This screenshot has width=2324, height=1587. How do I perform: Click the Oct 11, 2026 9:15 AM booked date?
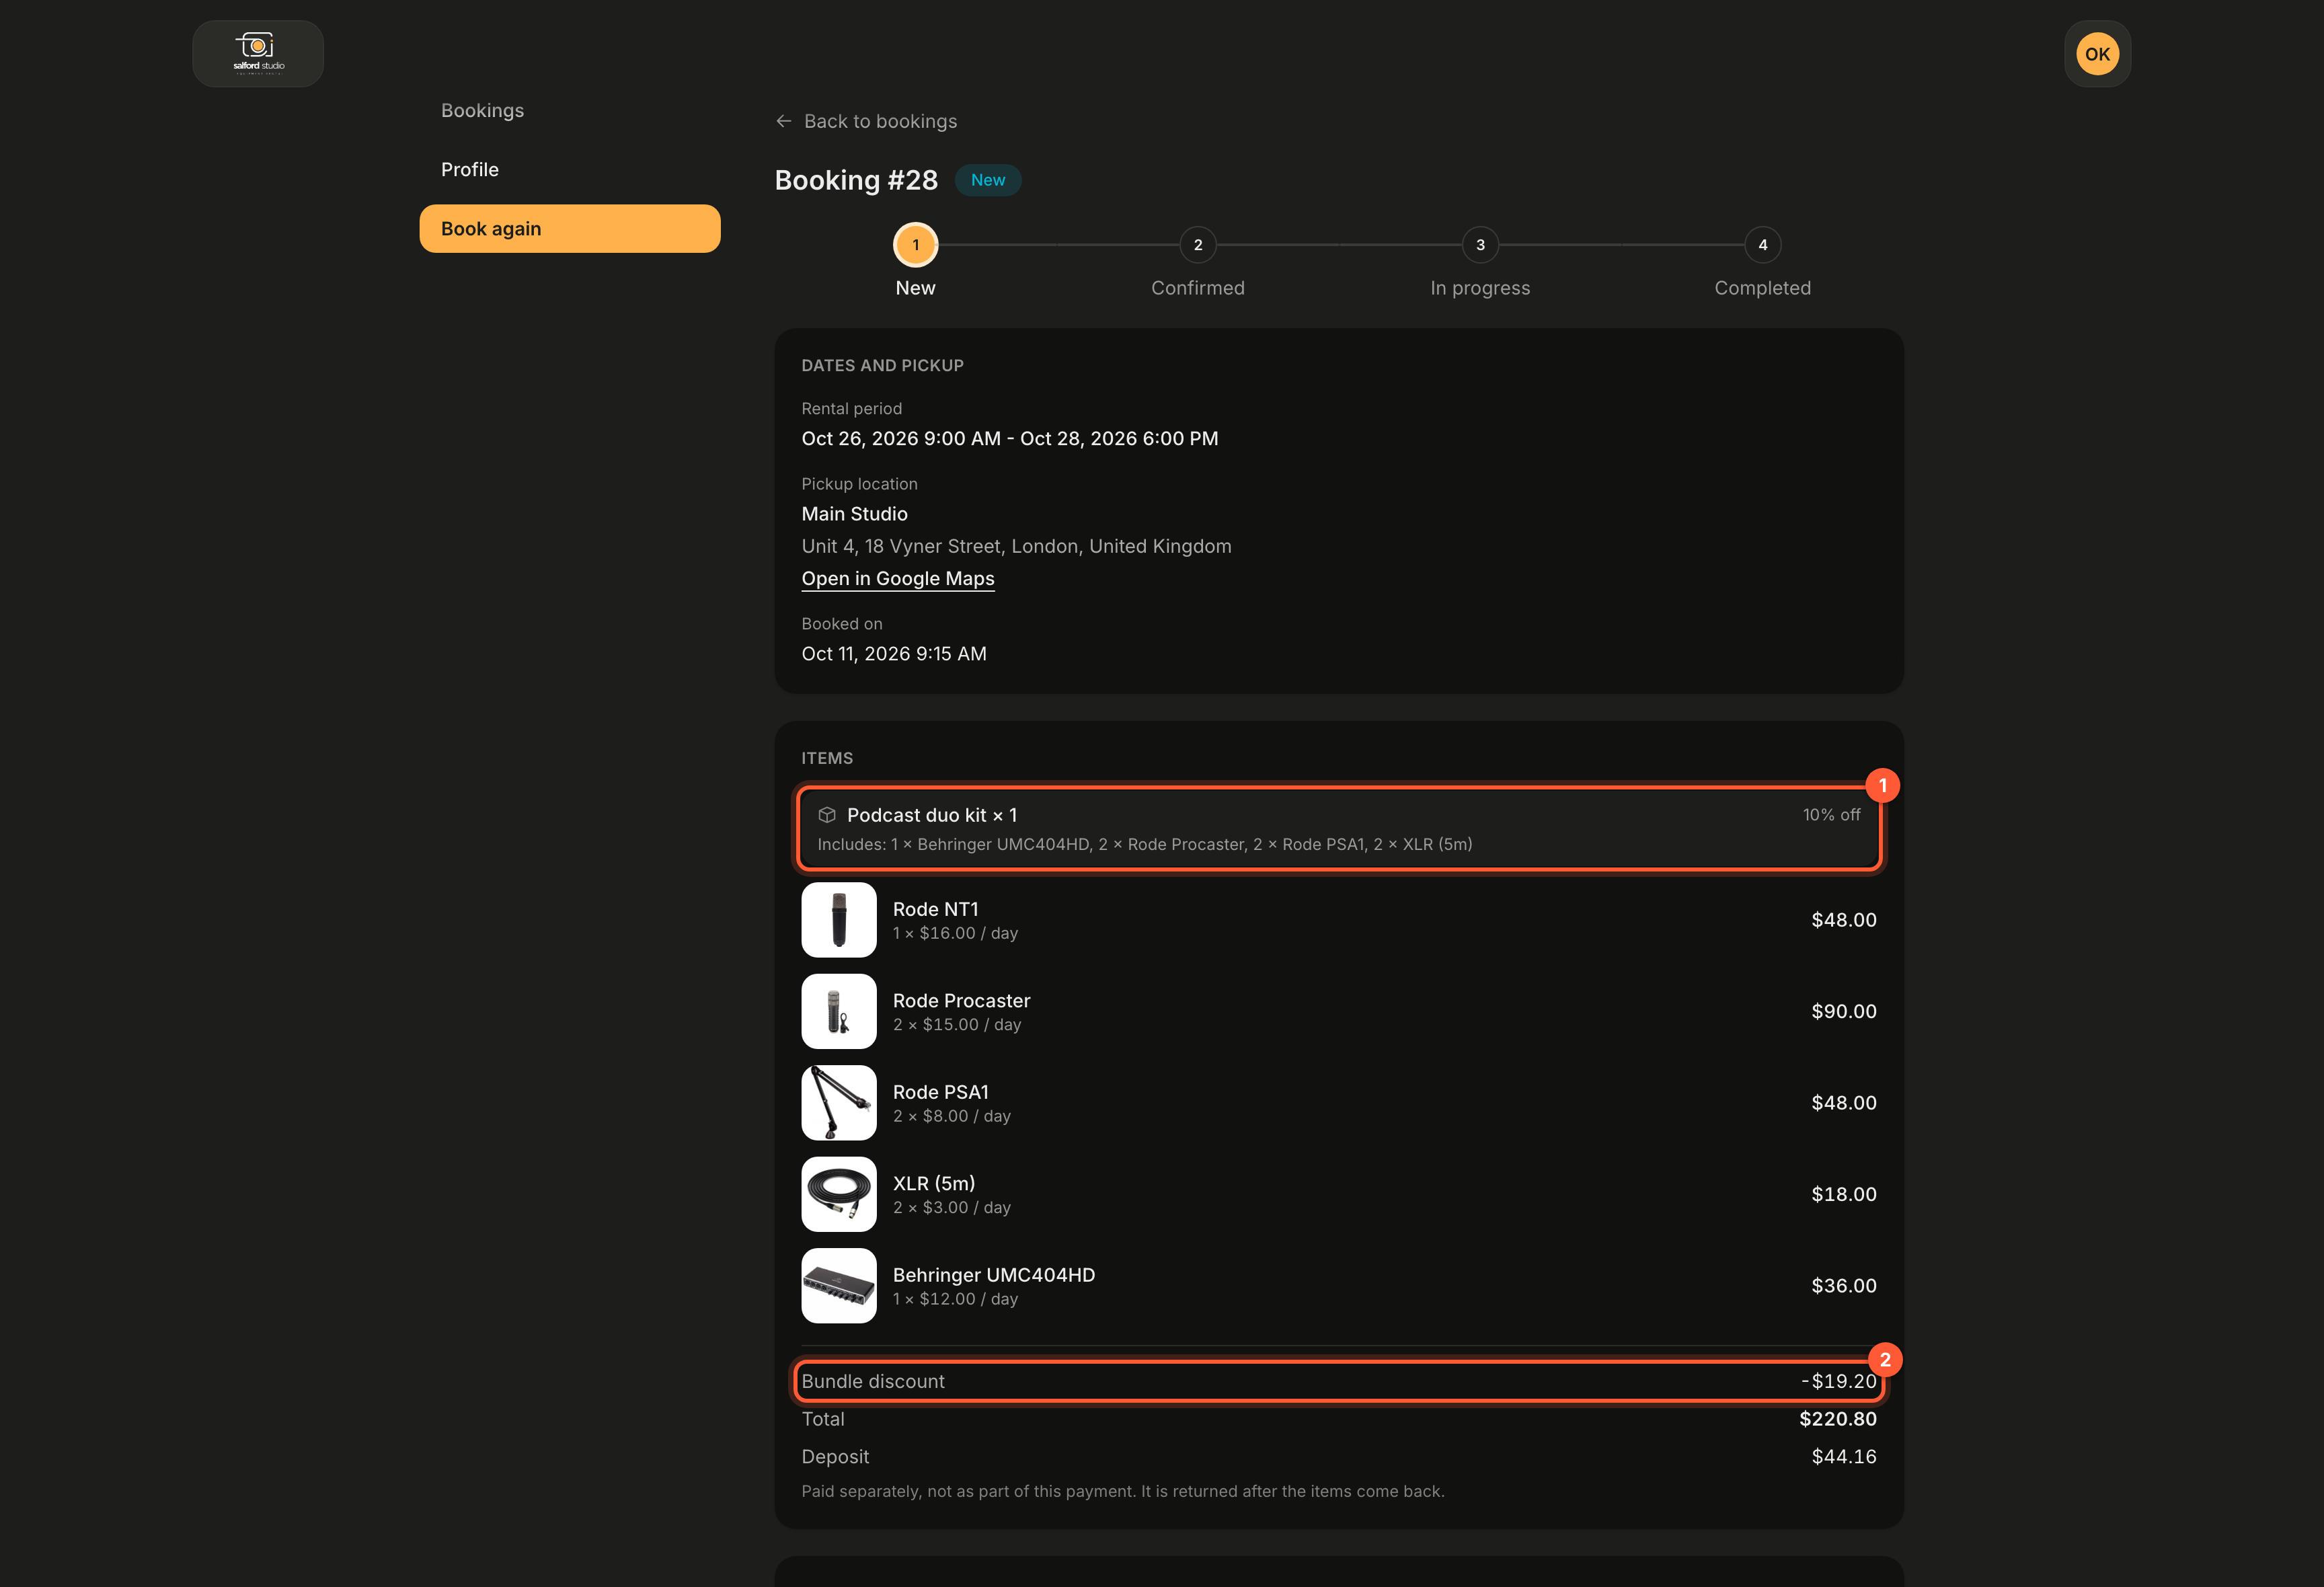[894, 653]
